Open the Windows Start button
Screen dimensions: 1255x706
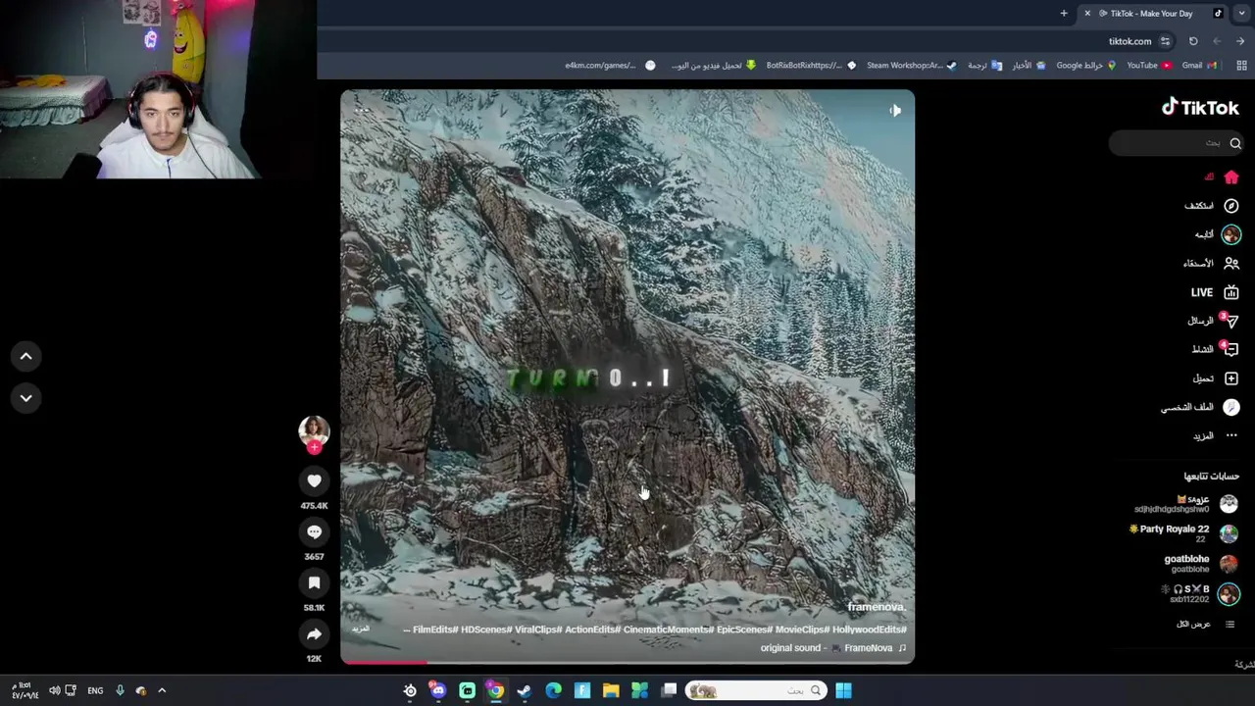coord(843,691)
